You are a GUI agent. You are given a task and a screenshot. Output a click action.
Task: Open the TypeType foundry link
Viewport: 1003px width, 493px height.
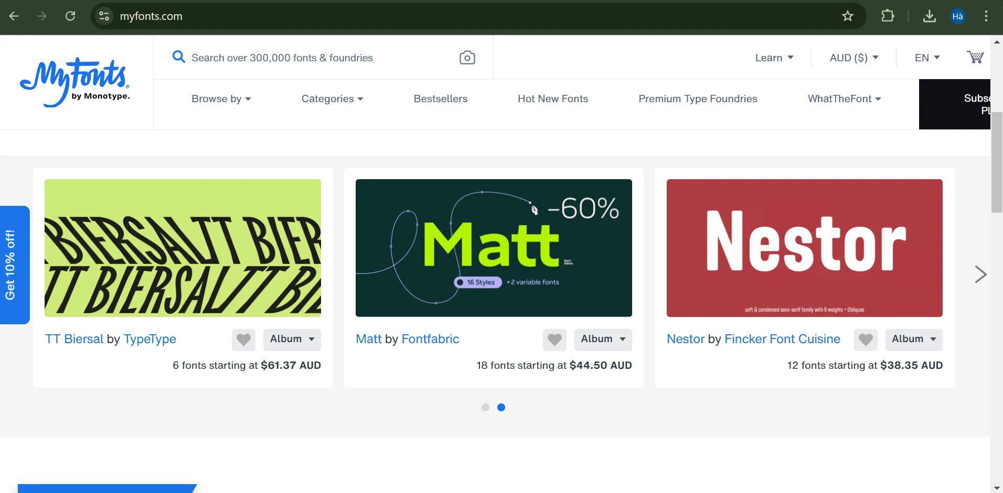pos(150,339)
